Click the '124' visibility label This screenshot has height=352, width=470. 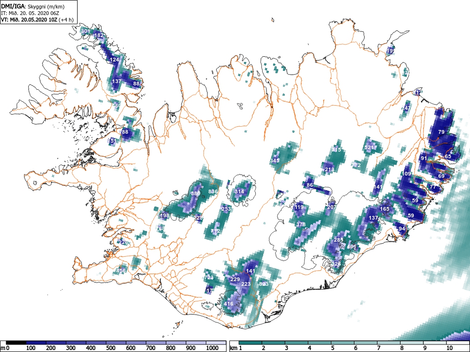[x=115, y=60]
